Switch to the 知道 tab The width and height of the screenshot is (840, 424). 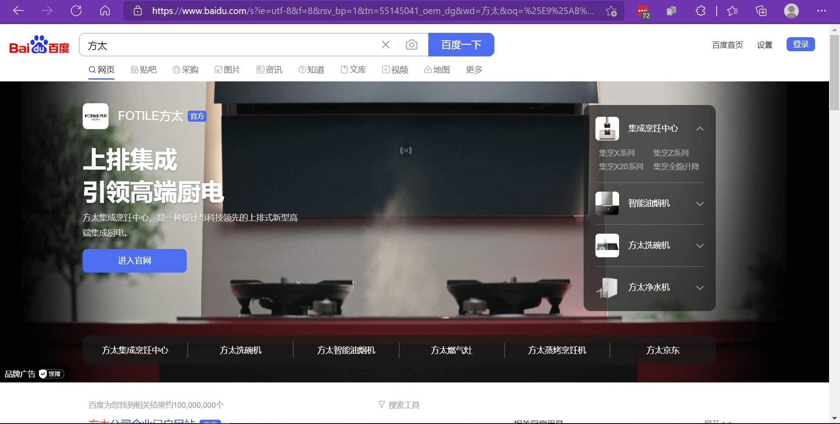(x=311, y=70)
